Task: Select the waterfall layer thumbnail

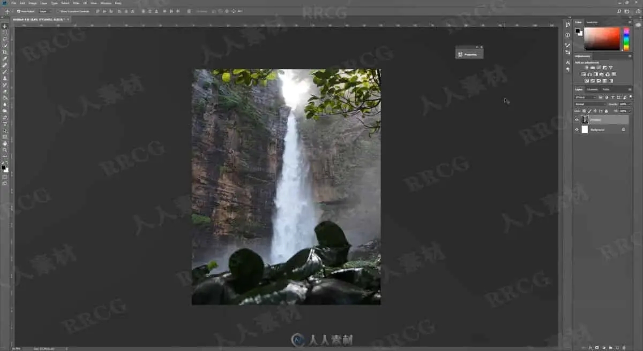Action: 585,120
